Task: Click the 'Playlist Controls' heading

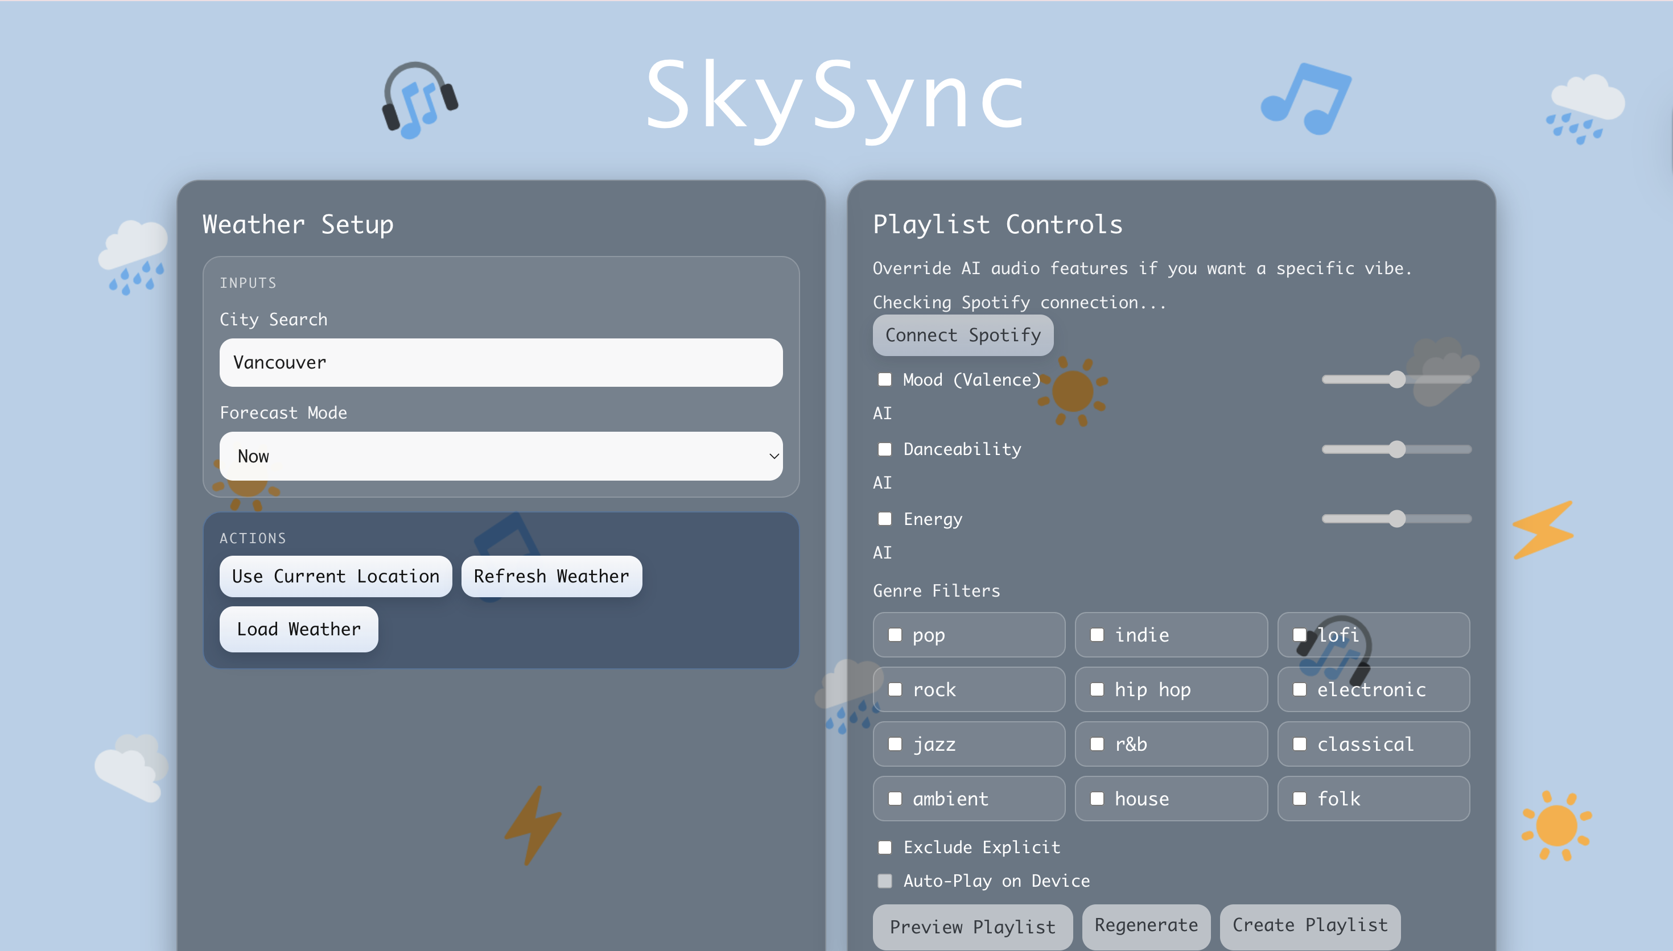Action: click(x=998, y=225)
